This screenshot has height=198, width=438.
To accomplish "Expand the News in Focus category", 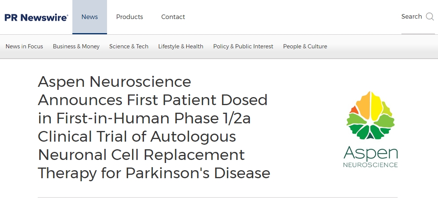I will pos(24,46).
